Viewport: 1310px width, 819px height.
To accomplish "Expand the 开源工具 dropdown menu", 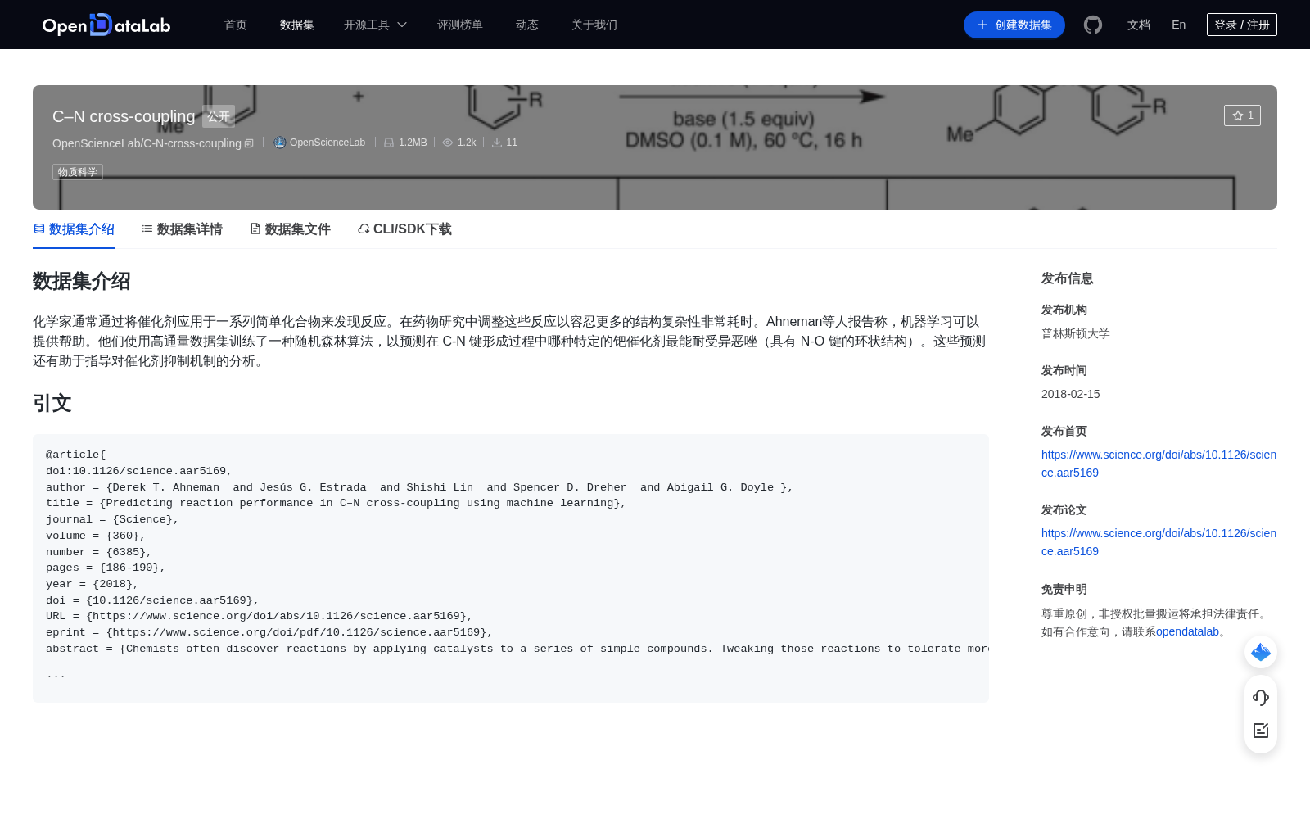I will click(x=375, y=25).
